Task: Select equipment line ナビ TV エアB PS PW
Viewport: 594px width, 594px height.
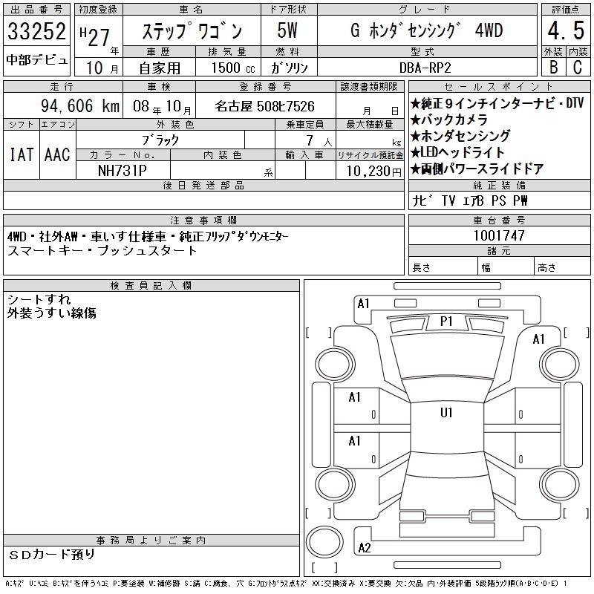Action: coord(470,200)
